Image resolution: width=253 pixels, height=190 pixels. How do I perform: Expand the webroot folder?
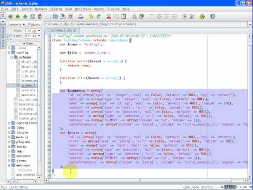pos(9,165)
